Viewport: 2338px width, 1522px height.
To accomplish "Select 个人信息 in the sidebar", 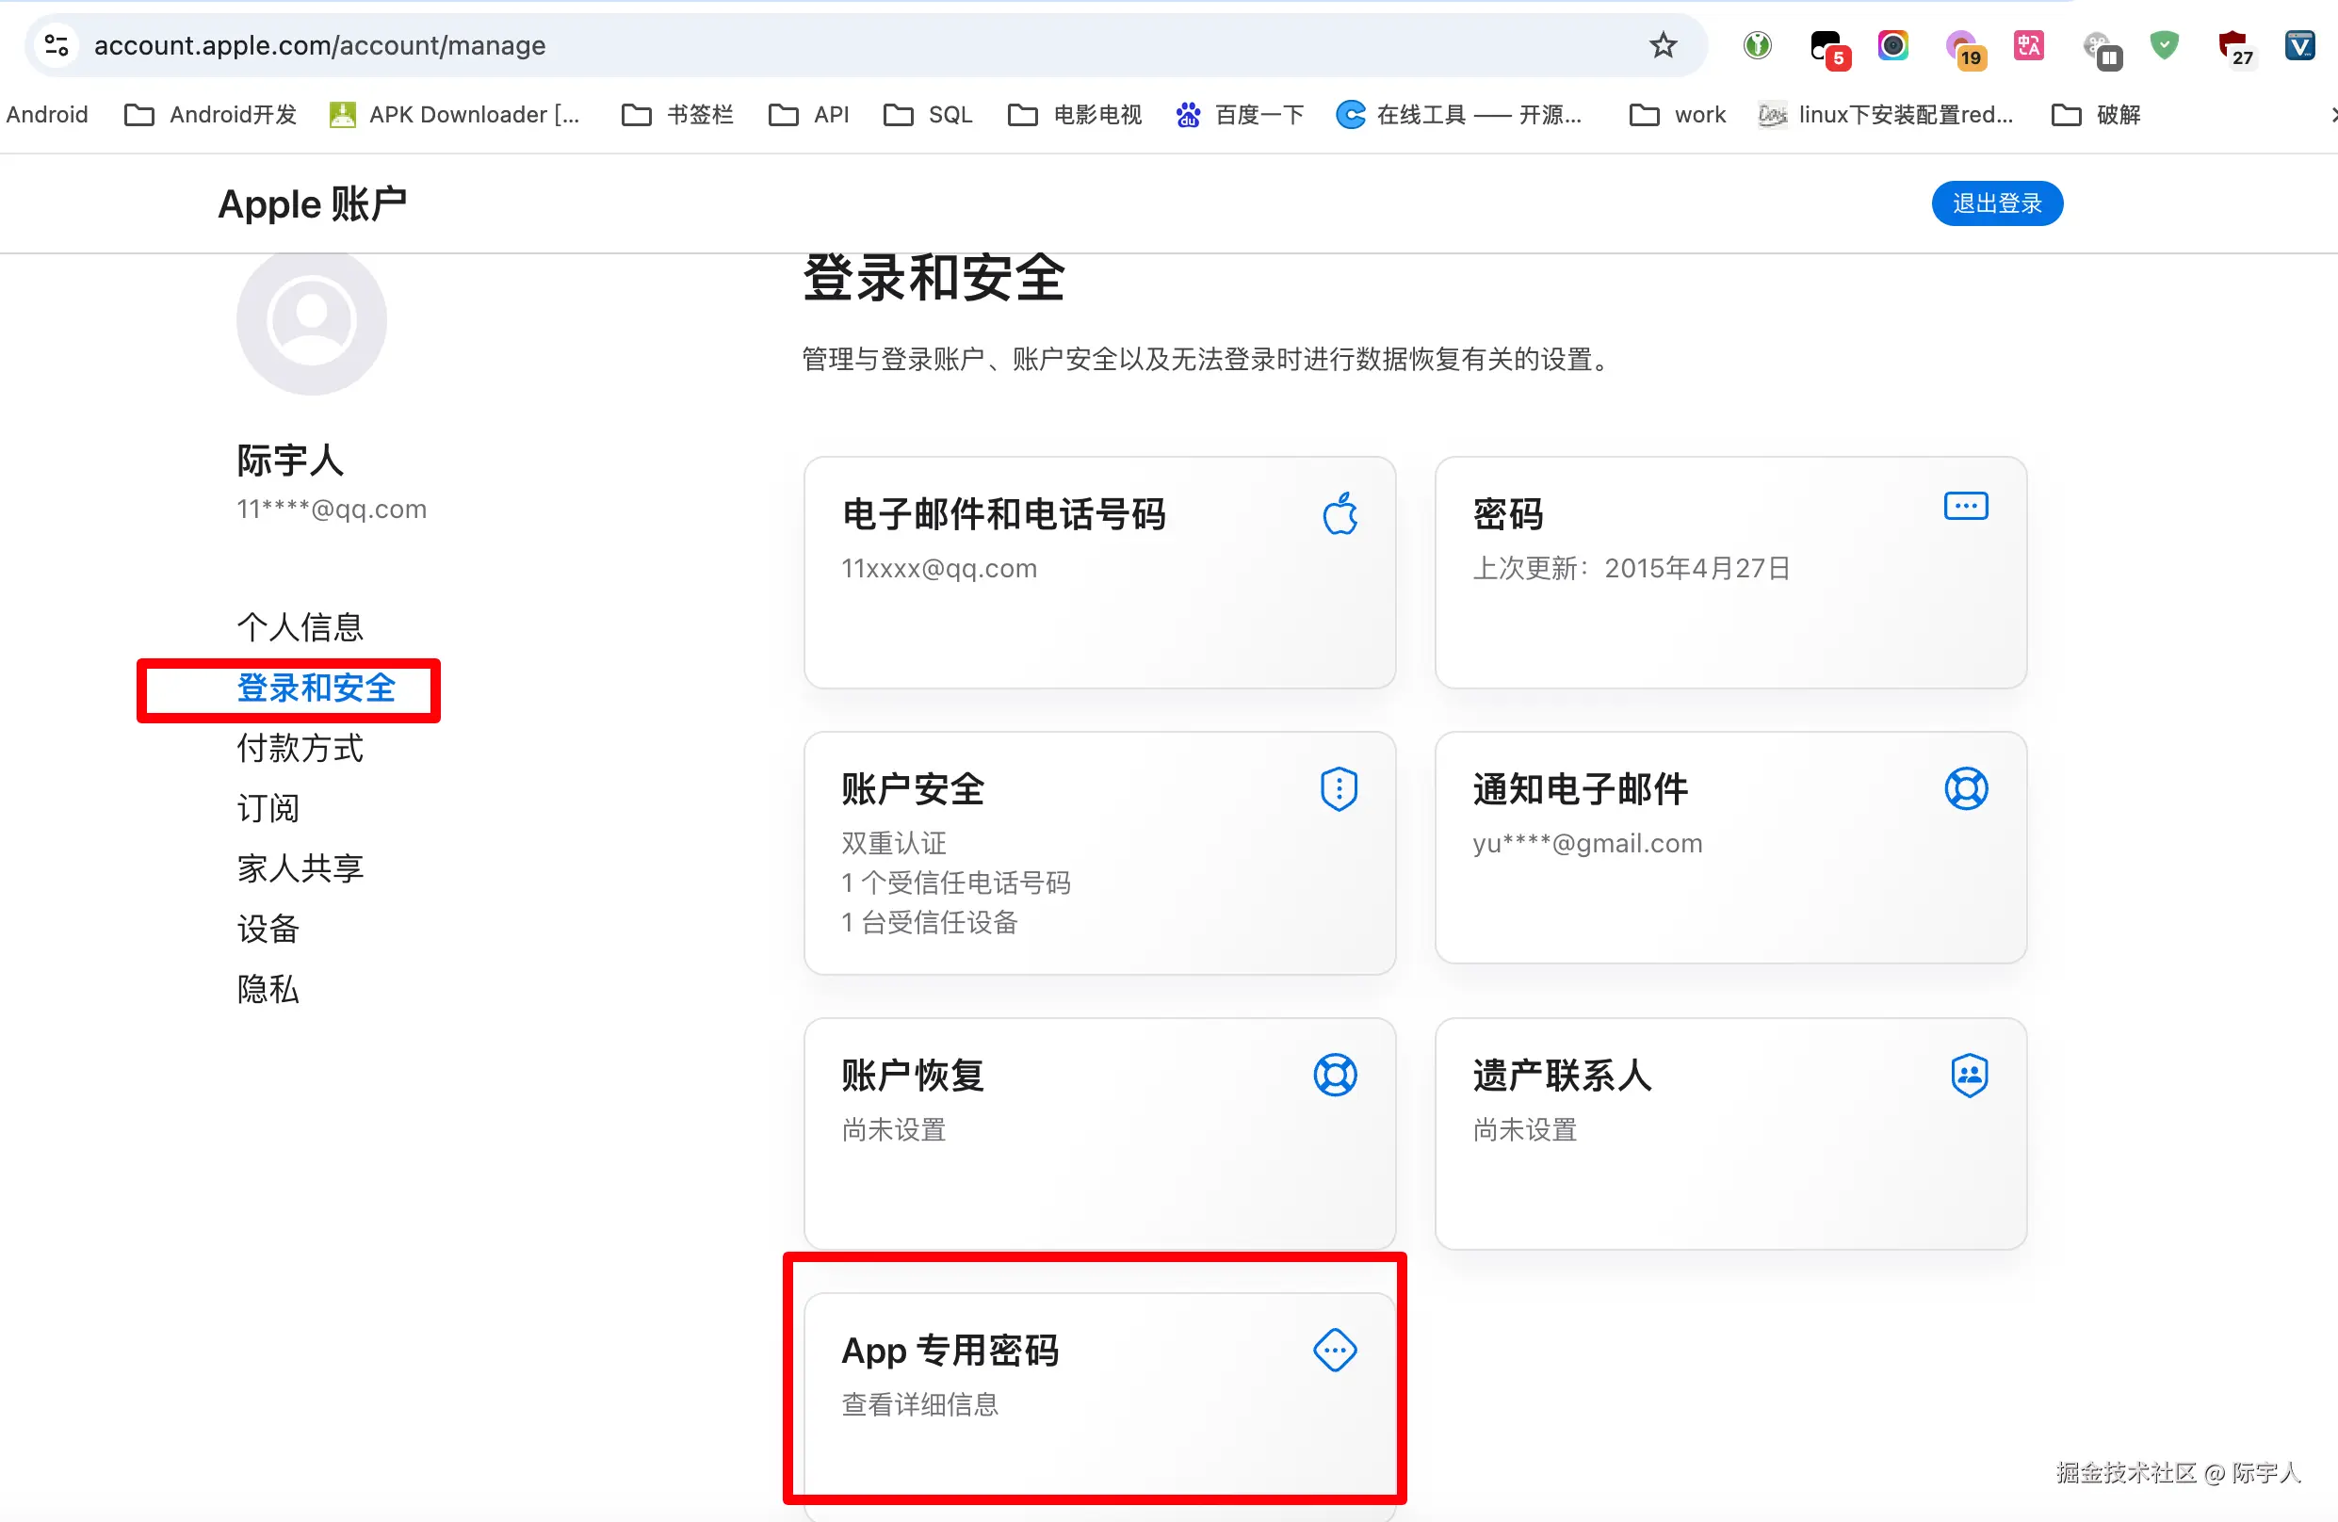I will click(x=300, y=626).
